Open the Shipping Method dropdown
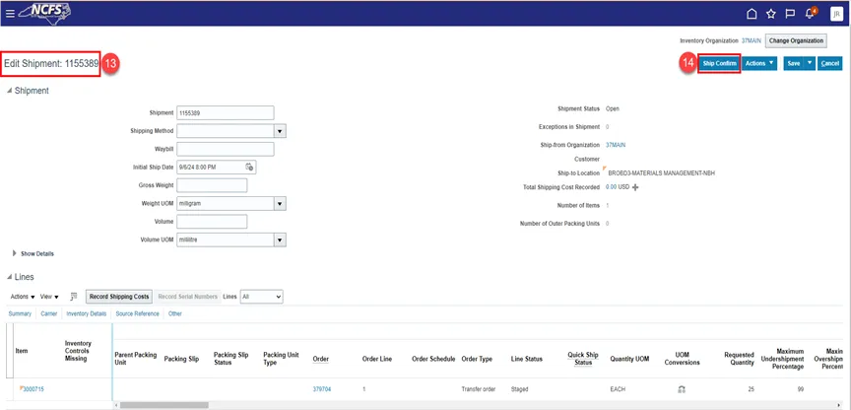851x410 pixels. click(280, 130)
